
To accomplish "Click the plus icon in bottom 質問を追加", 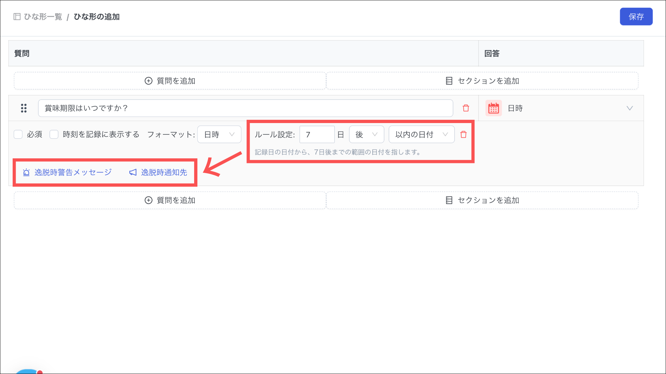I will coord(148,200).
